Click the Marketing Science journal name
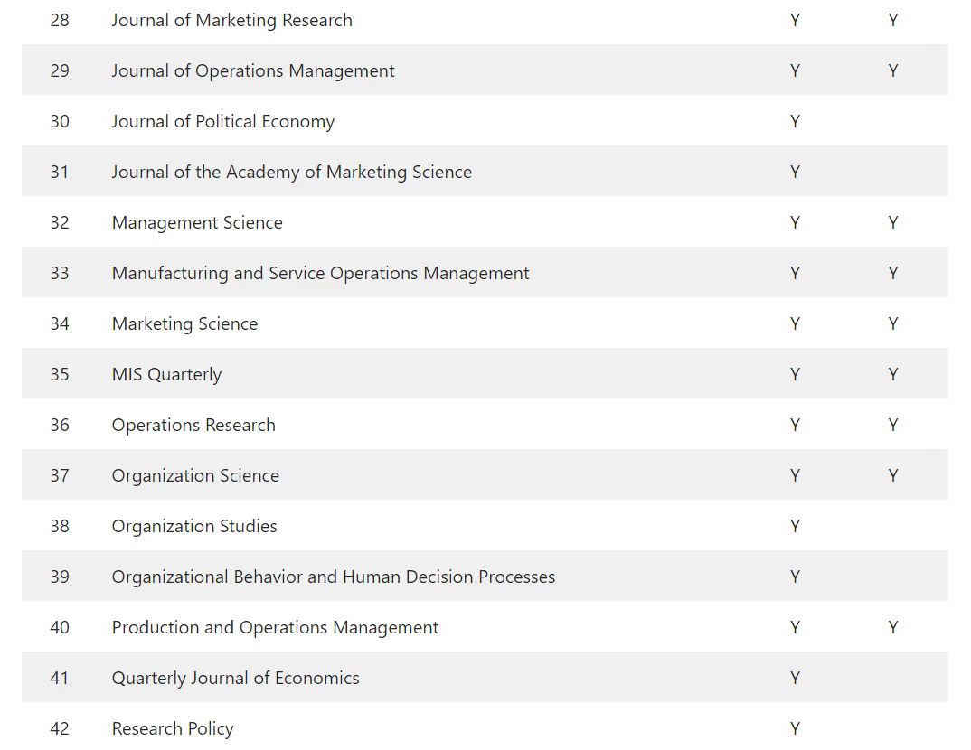971x750 pixels. 184,324
